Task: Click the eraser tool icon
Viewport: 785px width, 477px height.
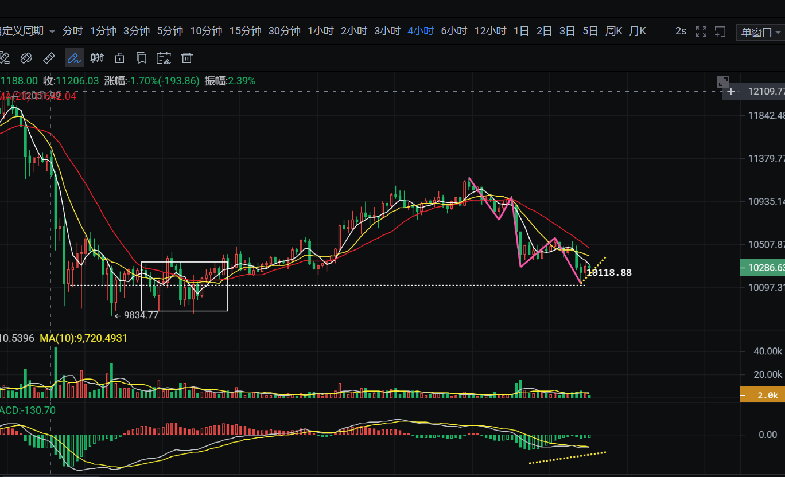Action: pos(26,58)
